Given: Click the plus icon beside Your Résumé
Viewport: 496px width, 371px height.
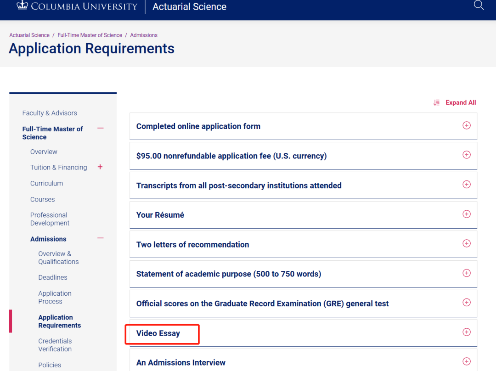Looking at the screenshot, I should click(467, 214).
